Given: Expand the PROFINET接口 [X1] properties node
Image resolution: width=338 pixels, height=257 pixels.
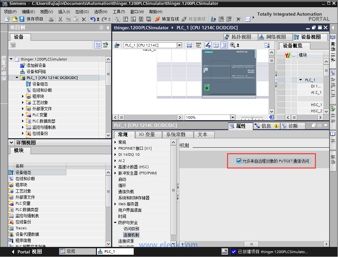Looking at the screenshot, I should 115,148.
